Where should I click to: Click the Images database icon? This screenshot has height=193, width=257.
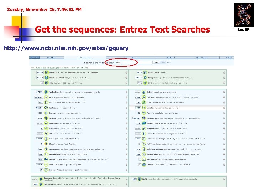pyautogui.click(x=145, y=78)
